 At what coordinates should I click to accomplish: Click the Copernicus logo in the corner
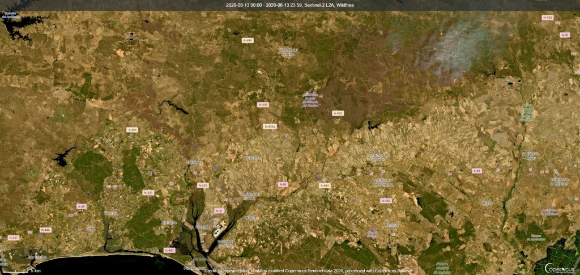click(x=557, y=267)
